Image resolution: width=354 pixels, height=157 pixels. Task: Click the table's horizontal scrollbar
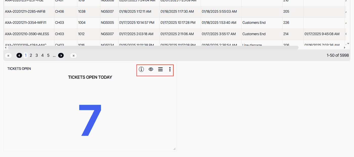(153, 48)
